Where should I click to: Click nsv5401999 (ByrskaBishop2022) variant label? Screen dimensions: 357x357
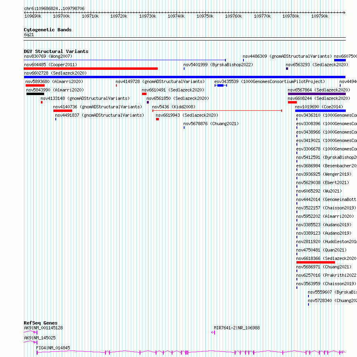pyautogui.click(x=218, y=65)
